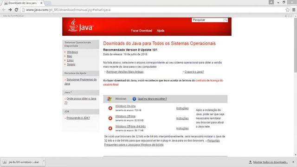297x167 pixels.
Task: Click the Windows link in the sidebar
Action: [72, 52]
